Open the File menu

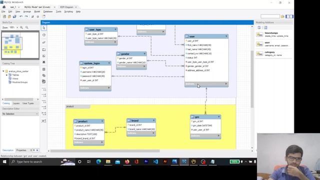tap(3, 11)
